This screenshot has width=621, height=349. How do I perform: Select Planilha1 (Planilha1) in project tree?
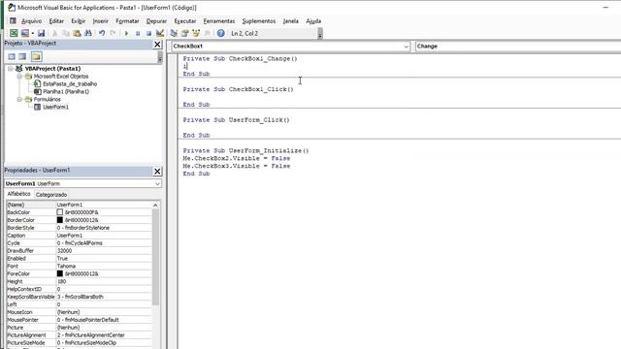point(66,91)
